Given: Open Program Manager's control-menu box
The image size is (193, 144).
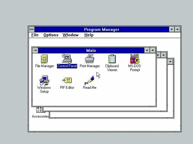Looking at the screenshot, I should pyautogui.click(x=32, y=29).
